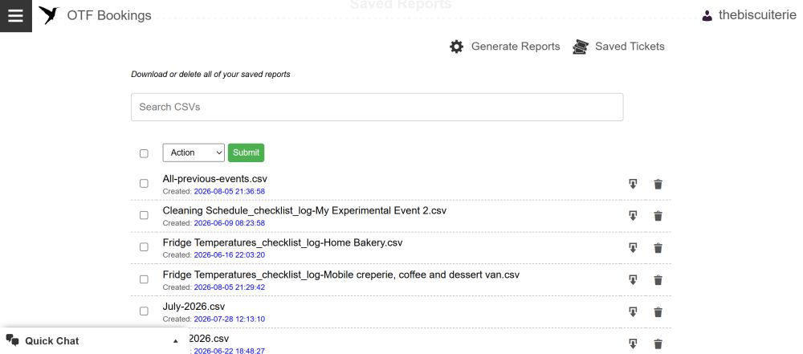Check Fridge Temperatures Mobile creperie checkbox
The width and height of the screenshot is (803, 354).
(x=144, y=279)
